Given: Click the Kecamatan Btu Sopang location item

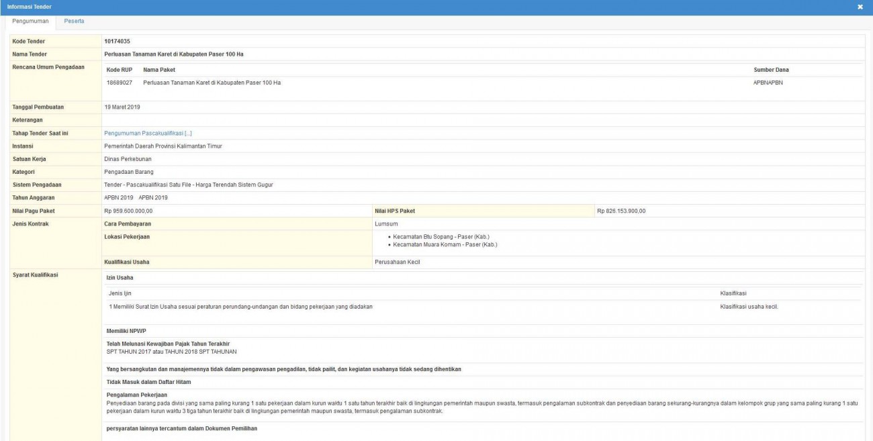Looking at the screenshot, I should [445, 236].
